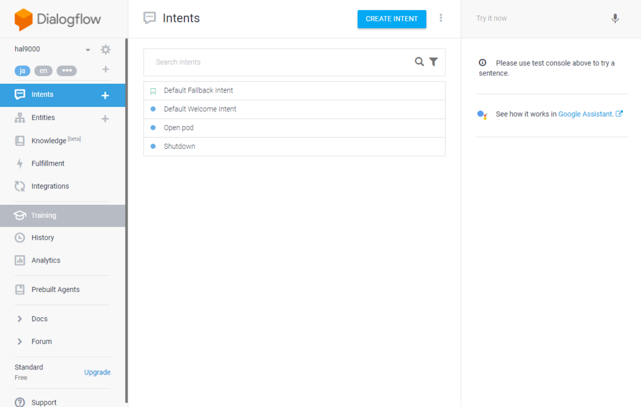Open the Shutdown intent

[294, 146]
